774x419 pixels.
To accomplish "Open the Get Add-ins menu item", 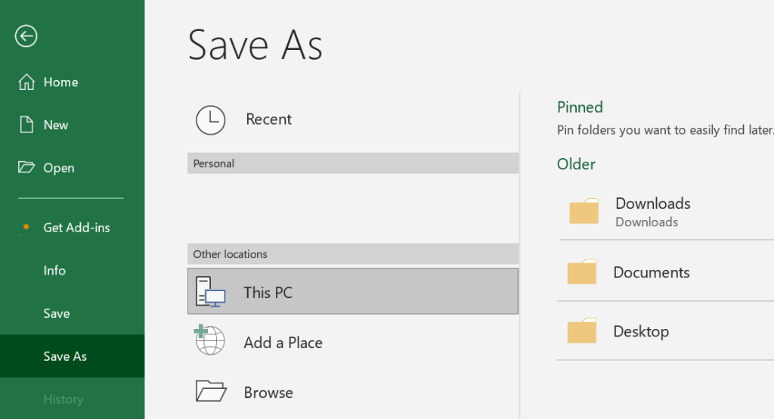I will 76,228.
